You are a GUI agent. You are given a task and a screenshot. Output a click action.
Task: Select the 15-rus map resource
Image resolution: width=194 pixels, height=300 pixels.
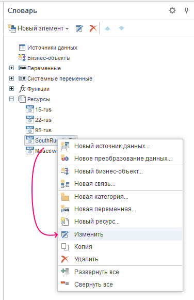(x=39, y=109)
